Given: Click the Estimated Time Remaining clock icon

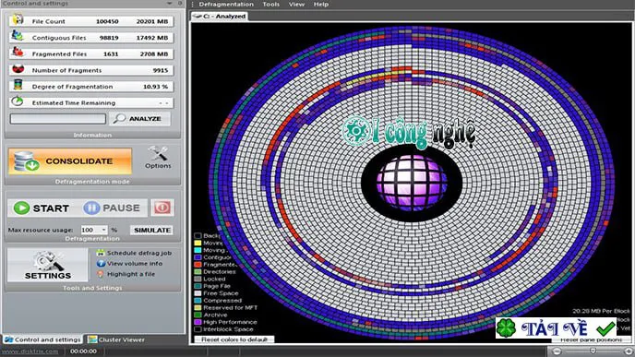Looking at the screenshot, I should pos(18,101).
